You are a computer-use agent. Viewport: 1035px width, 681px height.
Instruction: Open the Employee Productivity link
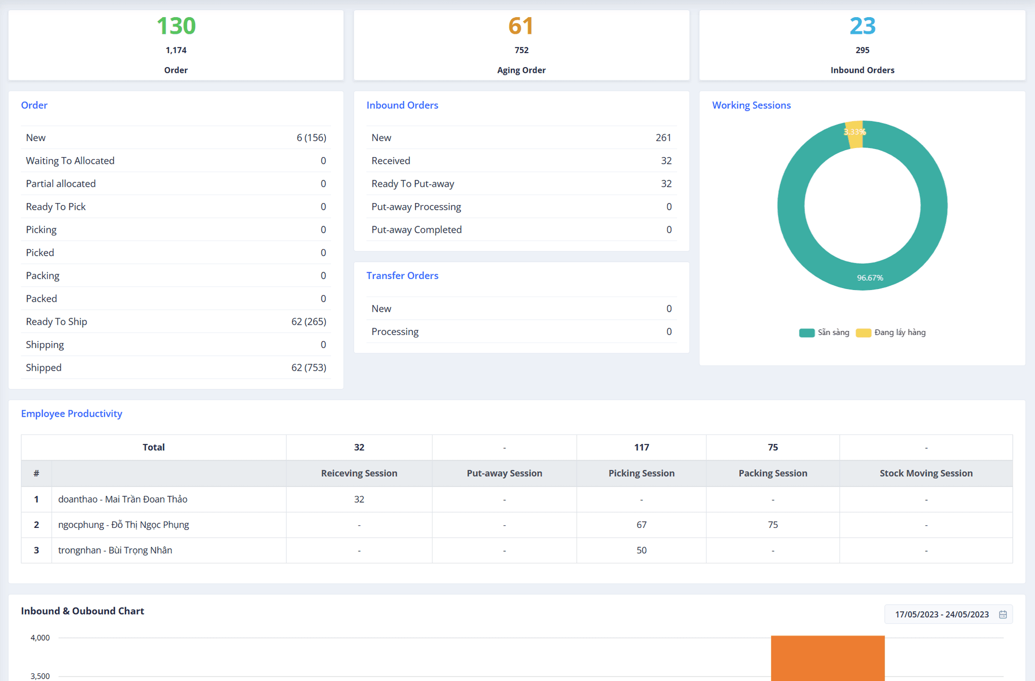(71, 413)
